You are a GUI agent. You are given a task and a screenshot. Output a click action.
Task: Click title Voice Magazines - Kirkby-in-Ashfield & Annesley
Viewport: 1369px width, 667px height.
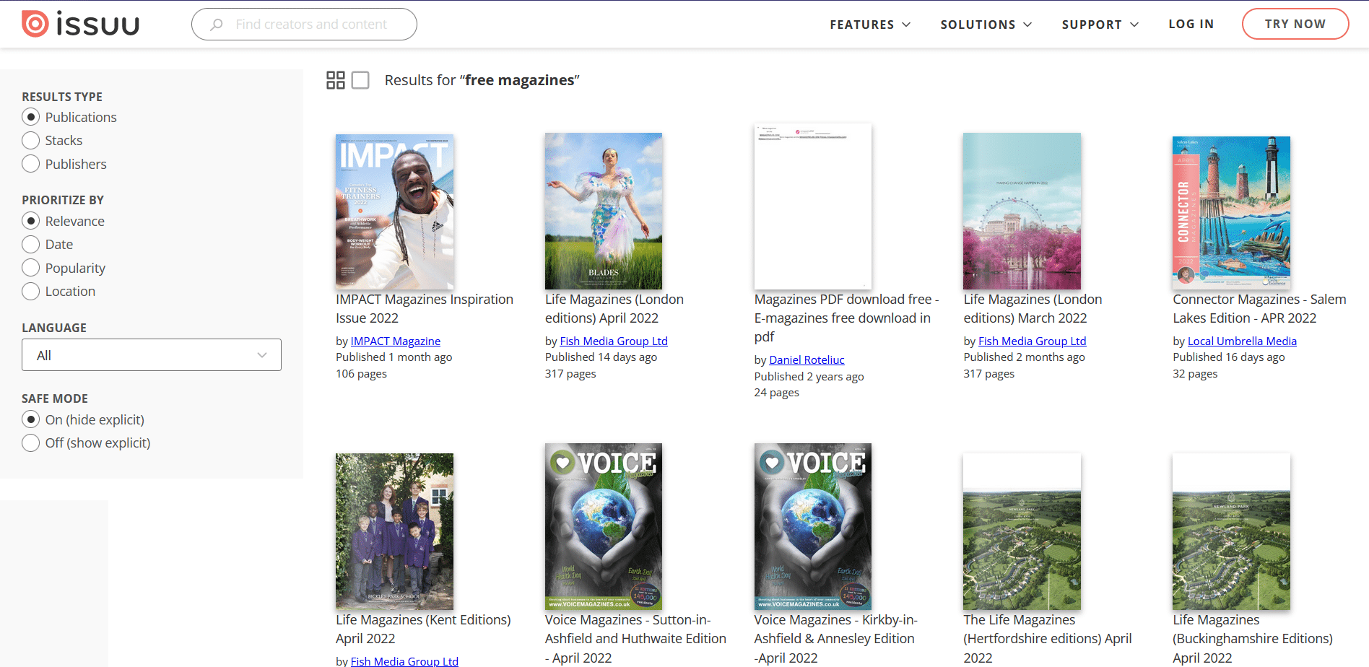click(x=836, y=639)
